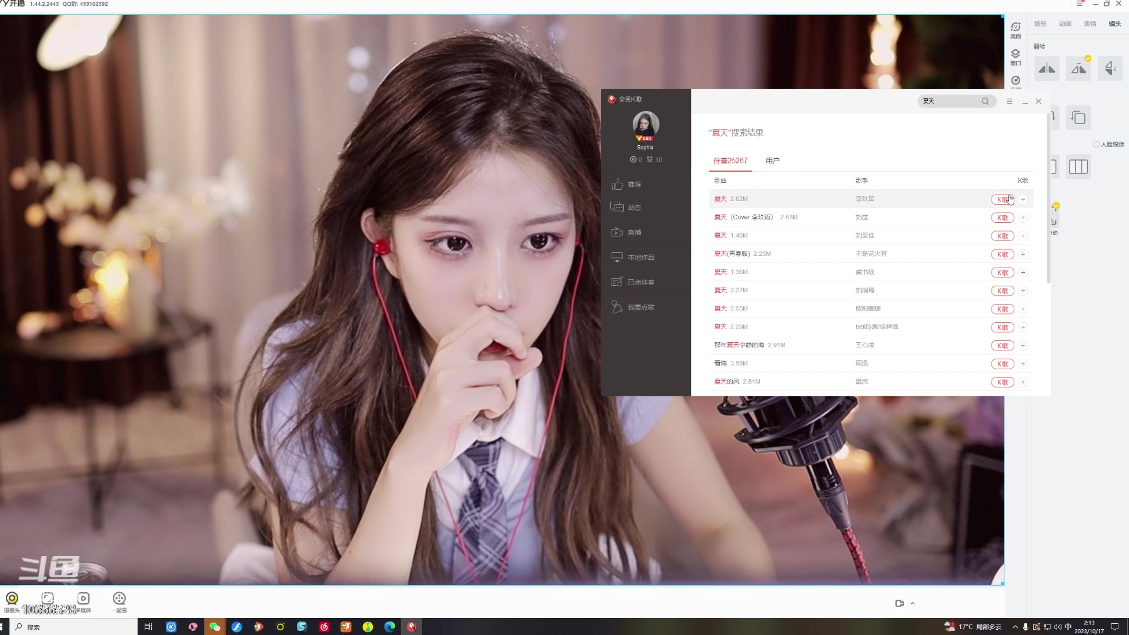1129x635 pixels.
Task: Open 本地作品 in the sidebar
Action: click(646, 258)
